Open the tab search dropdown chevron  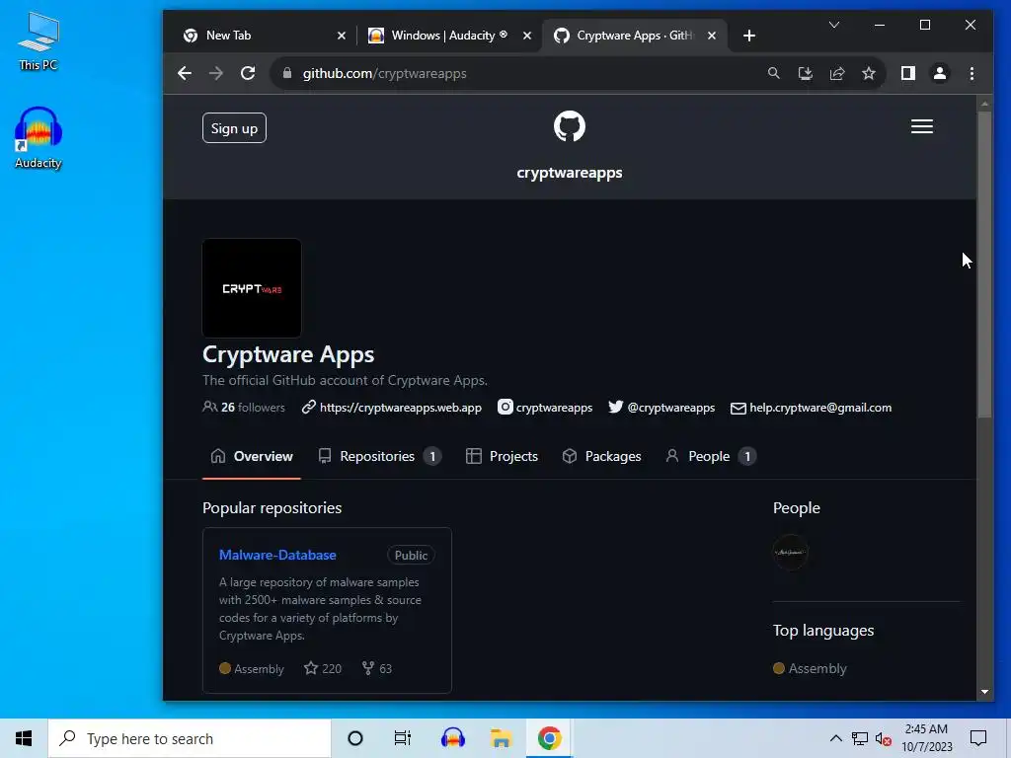coord(833,25)
